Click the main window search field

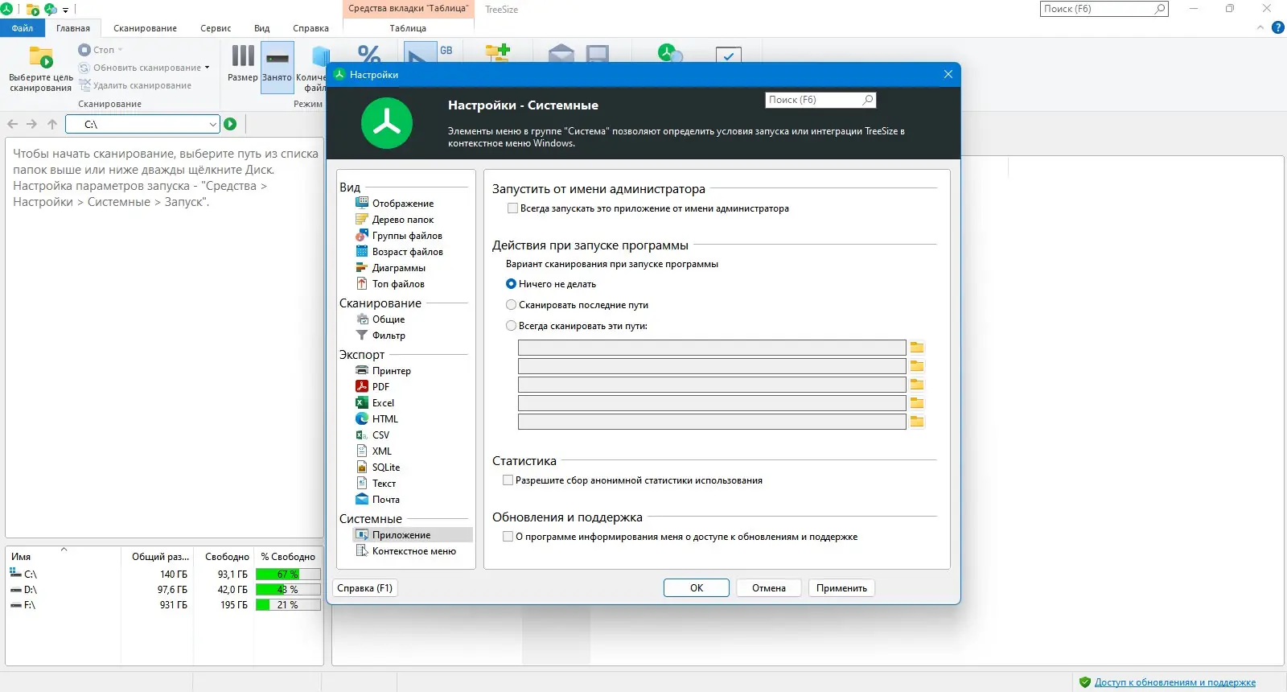click(x=1104, y=9)
